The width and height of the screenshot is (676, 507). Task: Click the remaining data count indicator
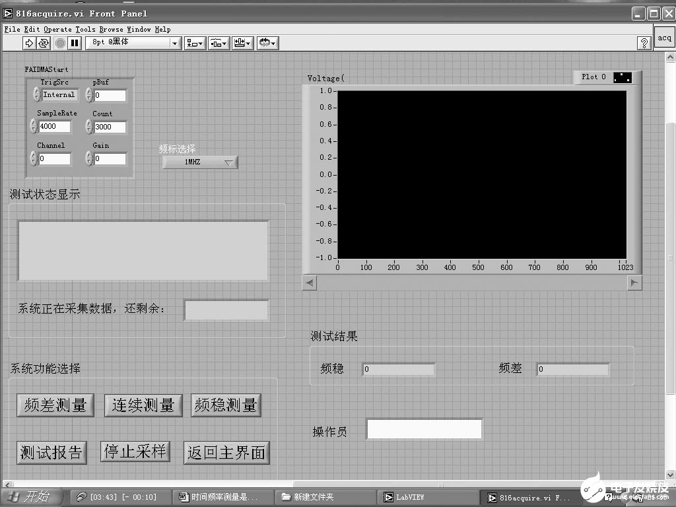click(x=227, y=310)
